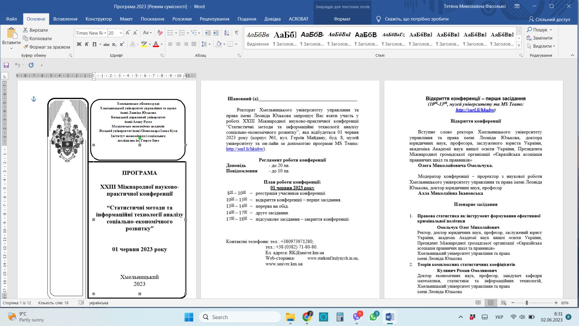The image size is (579, 326).
Task: Save the document with the floppy disk icon
Action: pos(6,65)
